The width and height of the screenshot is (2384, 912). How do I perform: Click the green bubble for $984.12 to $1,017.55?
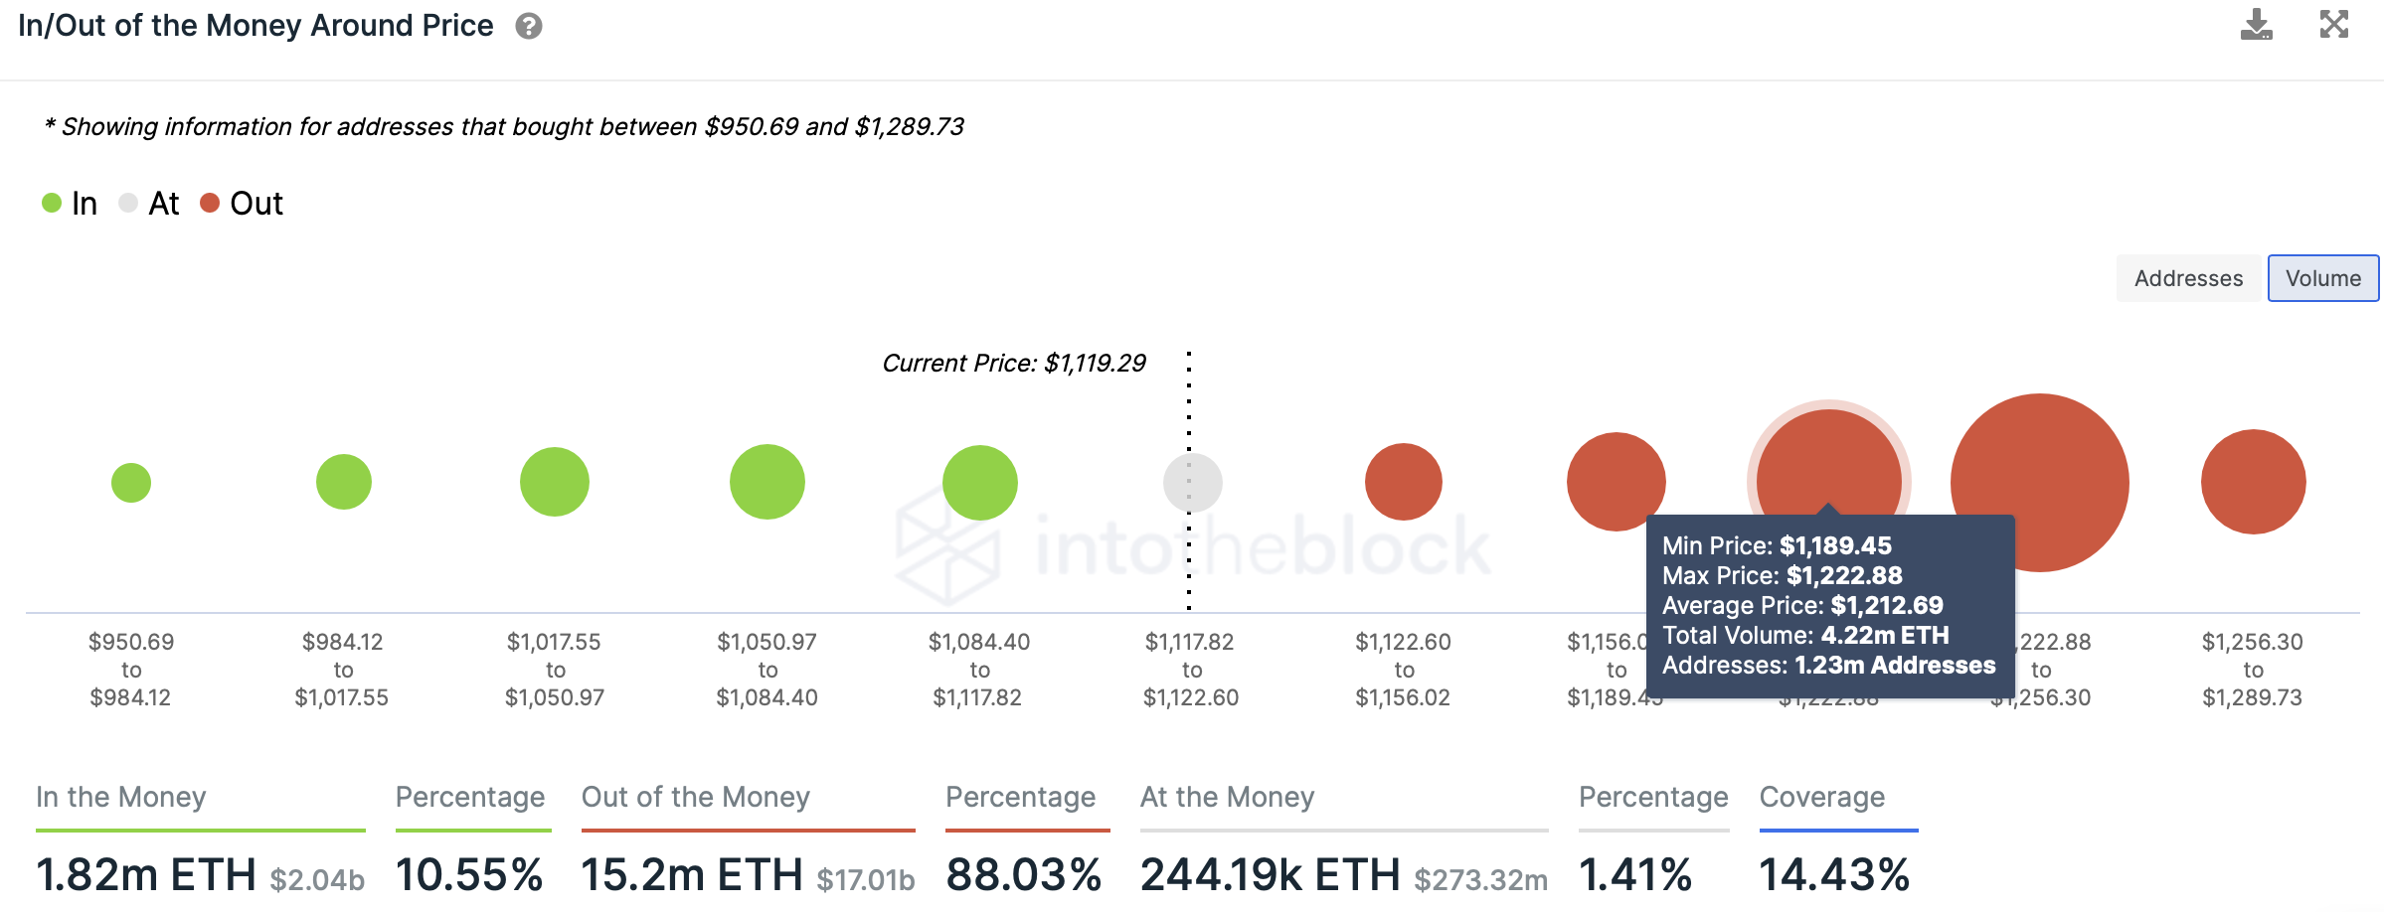[344, 482]
